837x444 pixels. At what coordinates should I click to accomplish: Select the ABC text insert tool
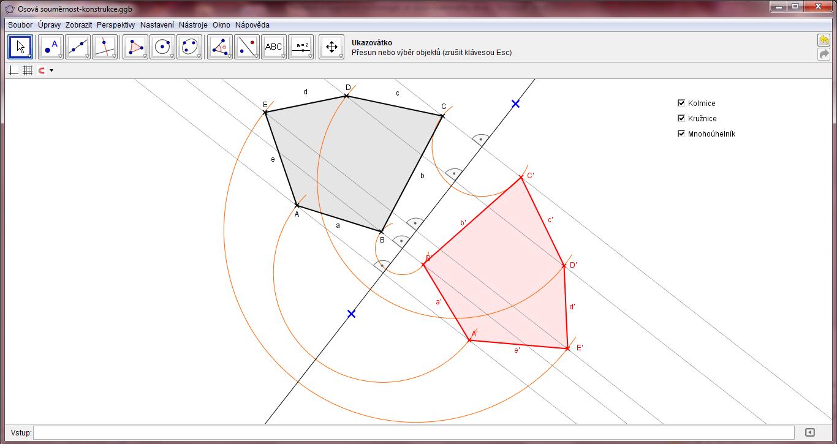[x=274, y=47]
